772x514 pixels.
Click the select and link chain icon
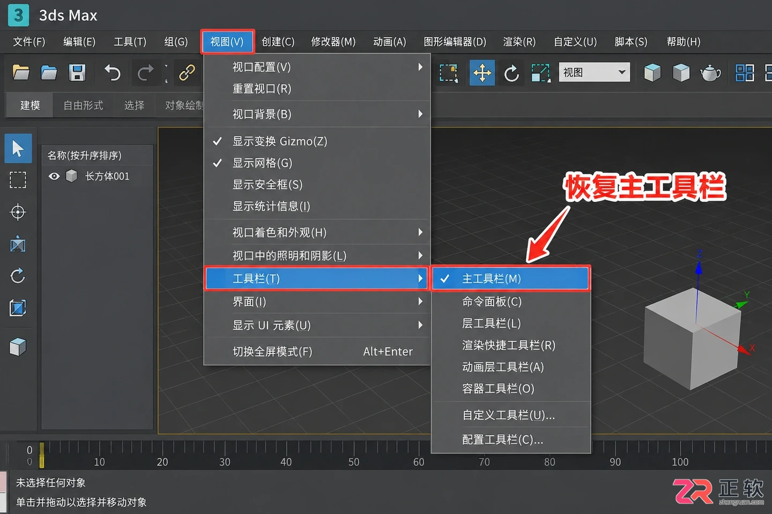(187, 72)
